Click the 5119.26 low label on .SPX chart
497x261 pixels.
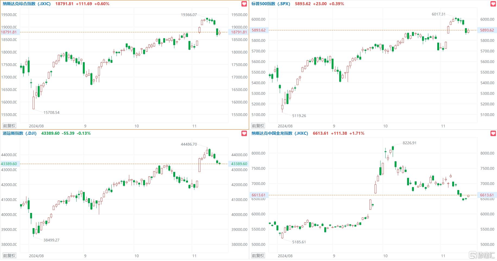299,116
